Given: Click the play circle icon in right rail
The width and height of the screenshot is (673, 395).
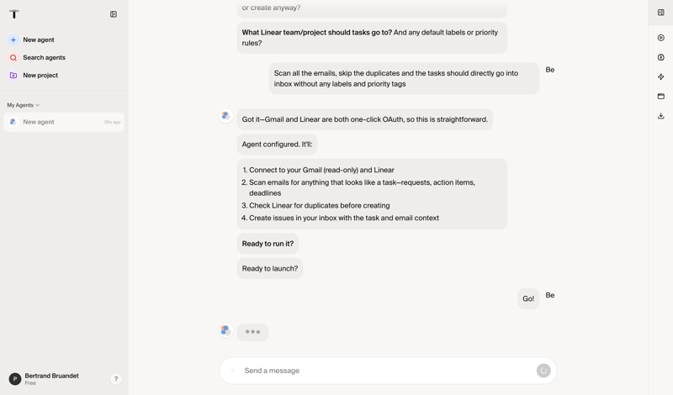Looking at the screenshot, I should coord(661,38).
